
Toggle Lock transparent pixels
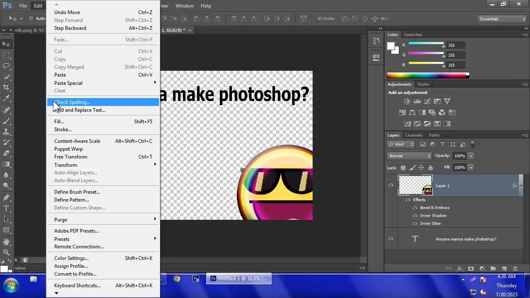click(403, 168)
